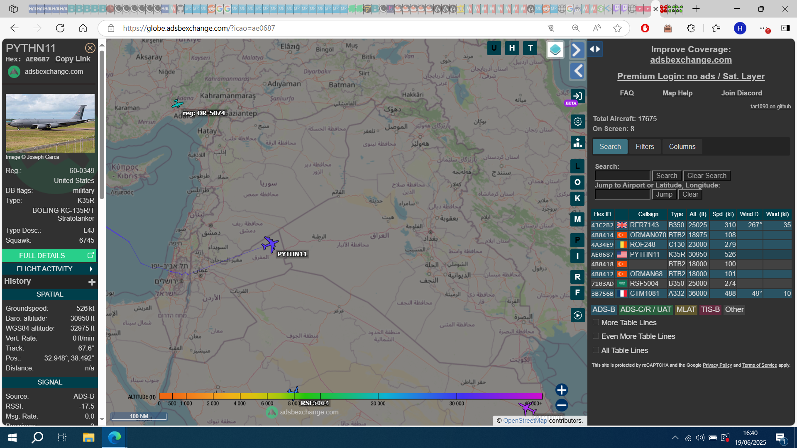Toggle the I map button
The height and width of the screenshot is (448, 797).
pyautogui.click(x=577, y=256)
